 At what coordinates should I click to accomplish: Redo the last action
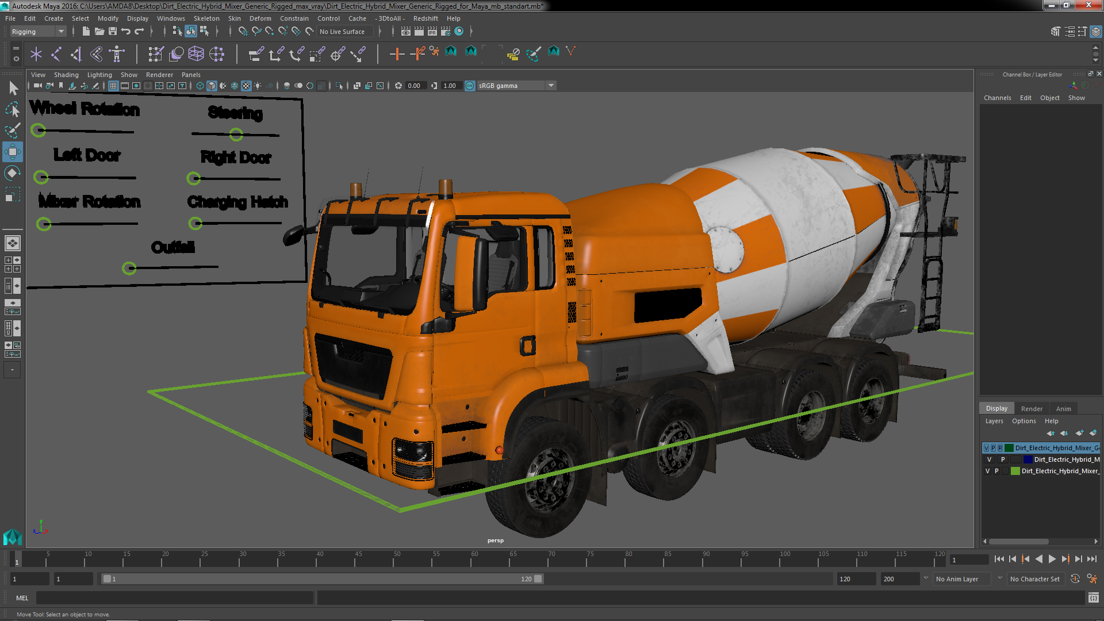(139, 31)
